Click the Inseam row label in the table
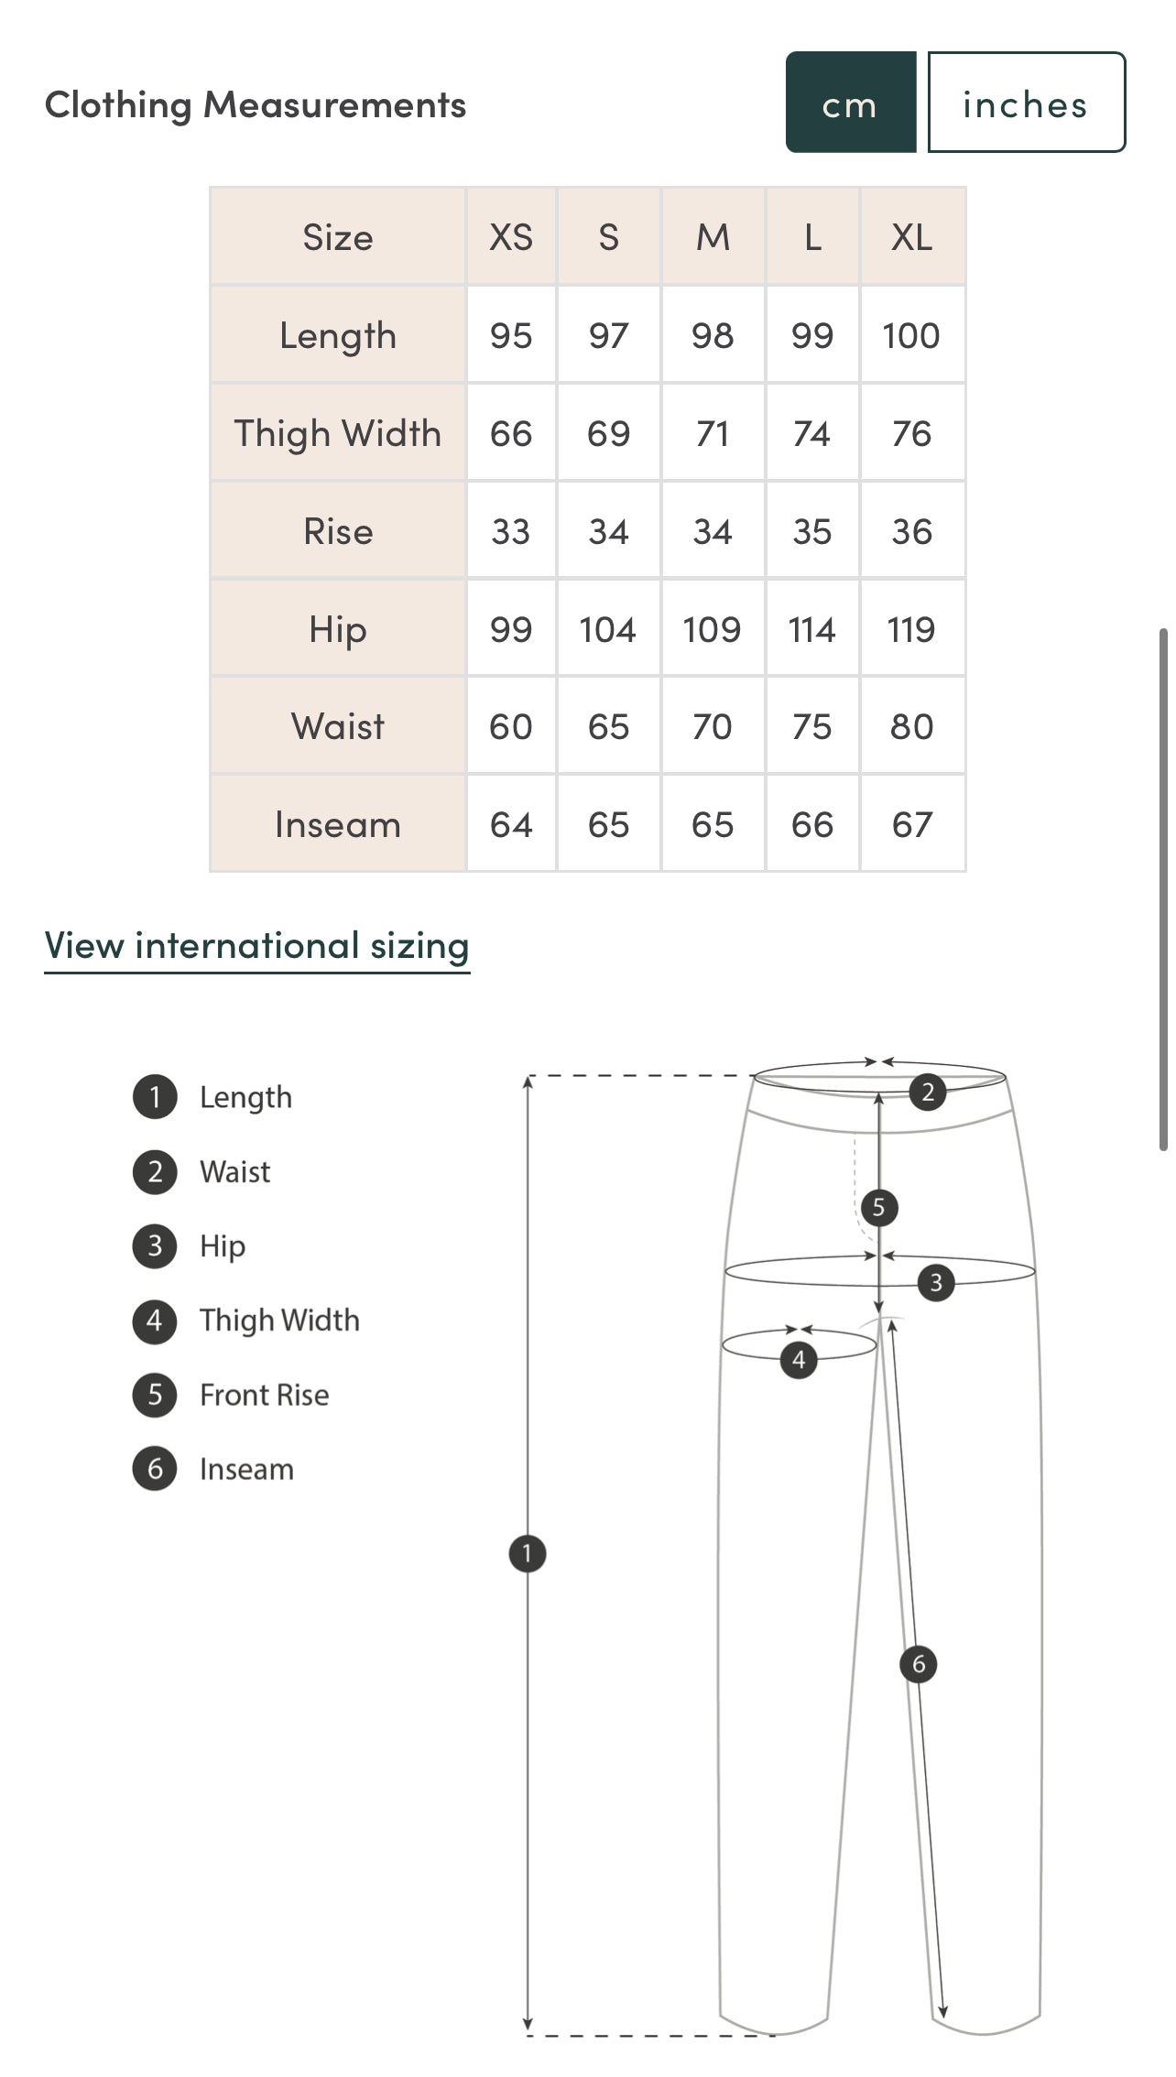This screenshot has height=2077, width=1176. tap(338, 824)
